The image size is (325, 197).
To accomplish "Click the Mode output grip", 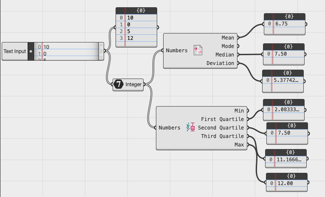I will [x=238, y=46].
